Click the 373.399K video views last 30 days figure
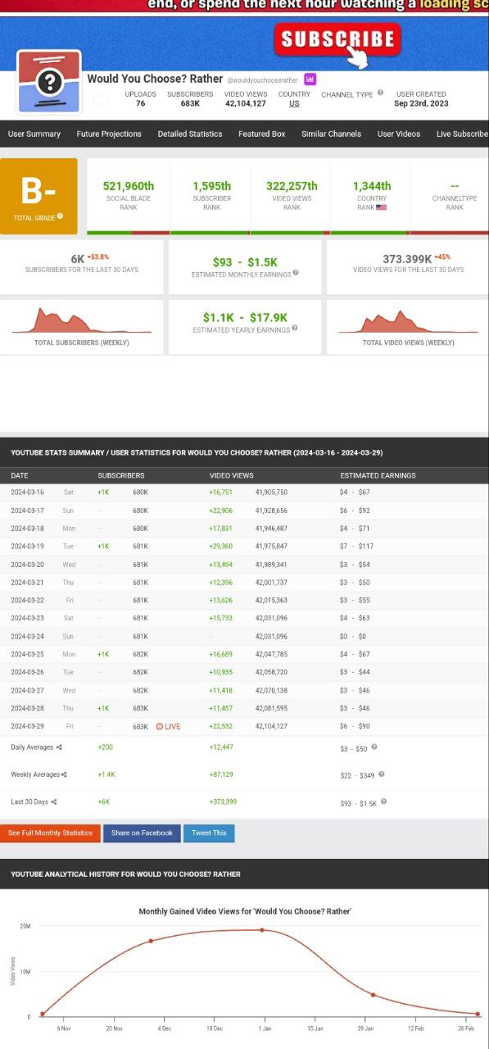Image resolution: width=489 pixels, height=1049 pixels. pos(407,259)
